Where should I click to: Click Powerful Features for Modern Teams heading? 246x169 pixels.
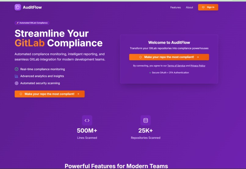[x=116, y=166]
